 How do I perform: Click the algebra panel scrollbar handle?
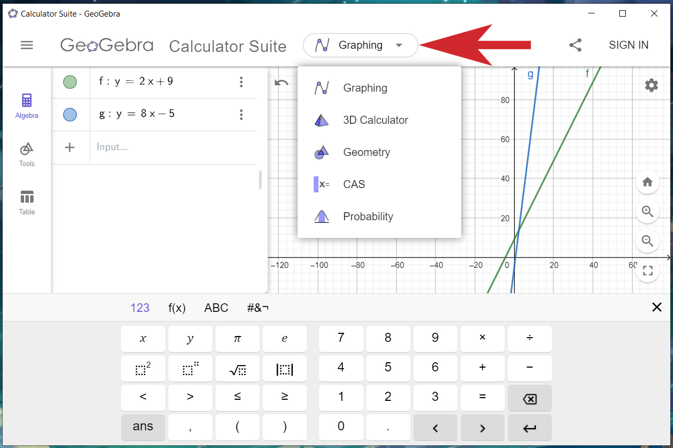click(261, 180)
